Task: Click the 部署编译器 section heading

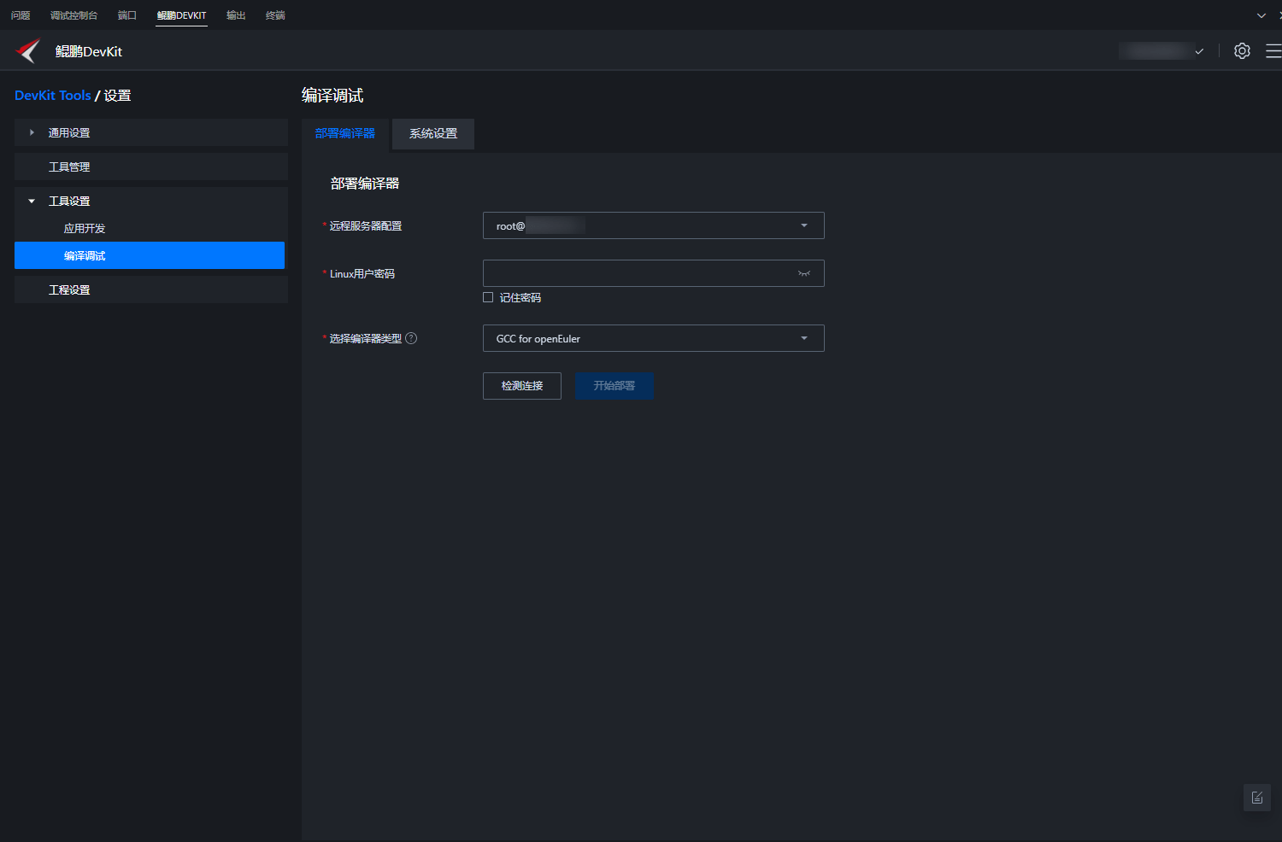Action: click(365, 184)
